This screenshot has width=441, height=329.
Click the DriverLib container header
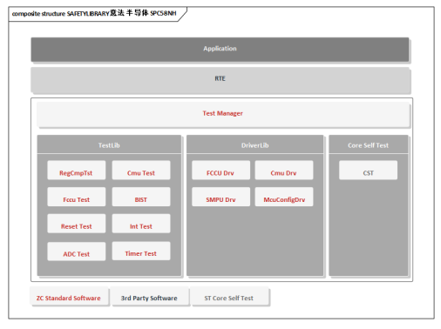(254, 144)
